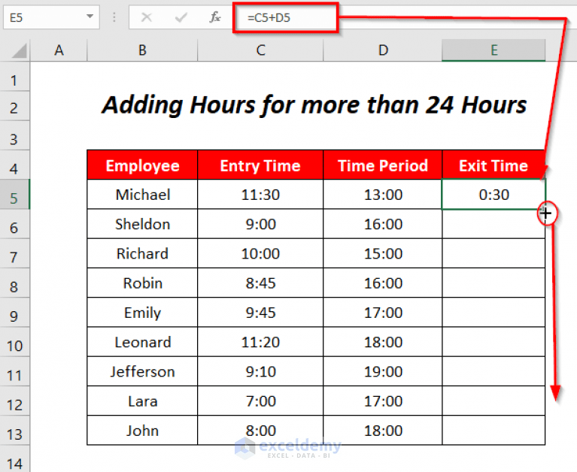
Task: Click the Select All triangle corner
Action: [x=19, y=50]
